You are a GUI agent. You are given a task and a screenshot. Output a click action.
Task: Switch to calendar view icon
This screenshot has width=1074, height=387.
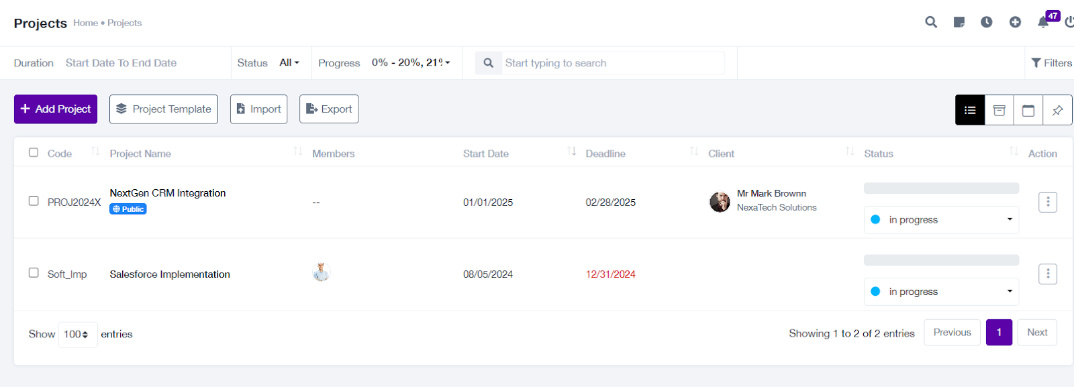[x=1028, y=110]
